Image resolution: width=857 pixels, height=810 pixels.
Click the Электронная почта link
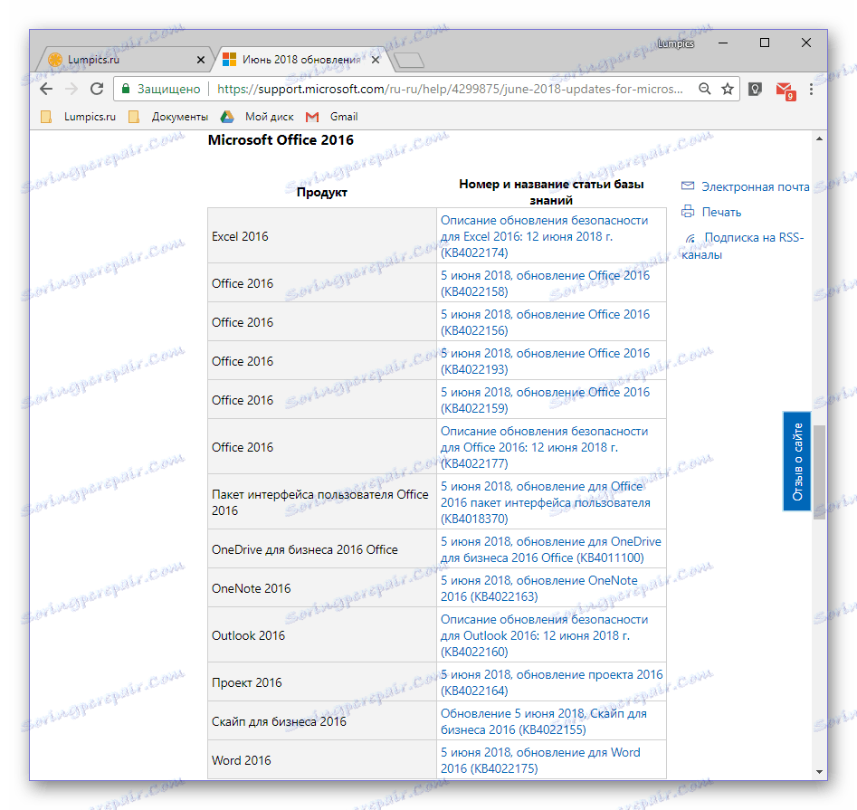[x=756, y=186]
